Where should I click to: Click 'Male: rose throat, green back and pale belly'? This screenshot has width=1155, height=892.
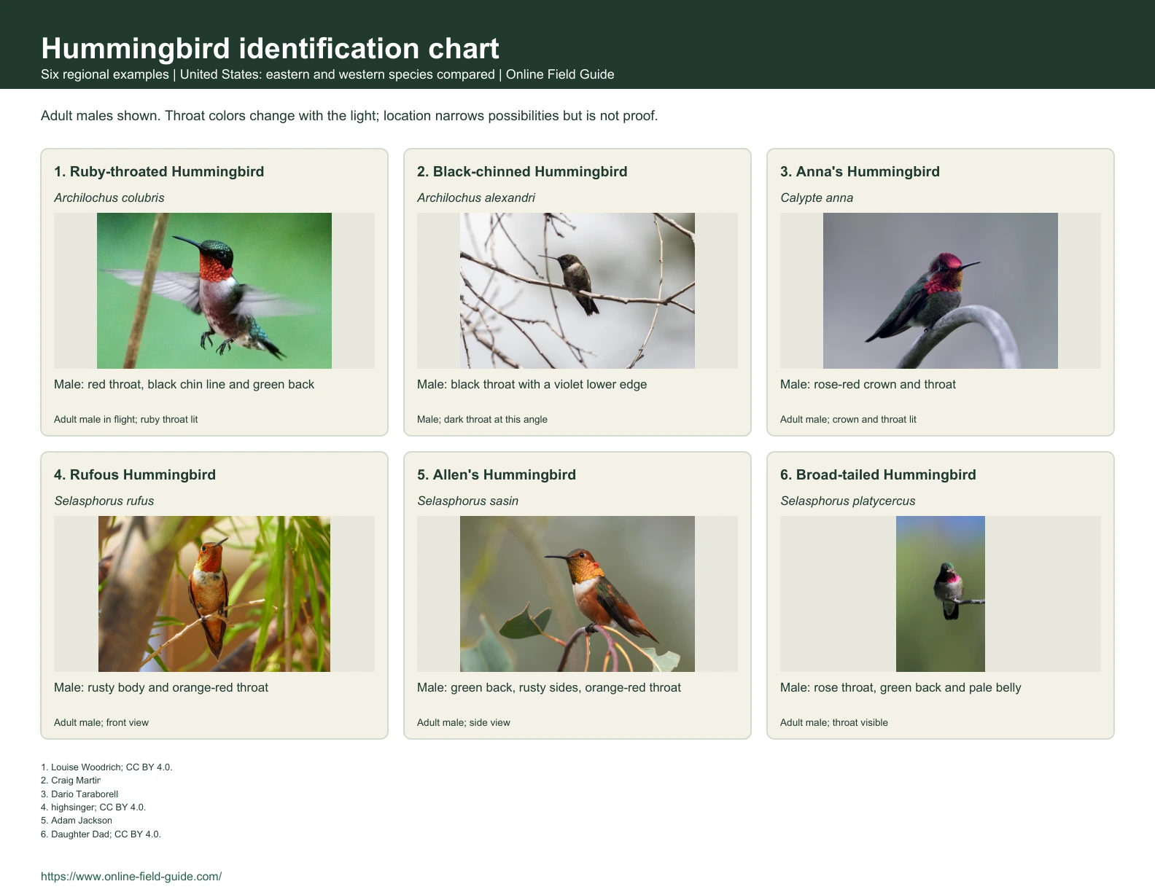coord(901,687)
